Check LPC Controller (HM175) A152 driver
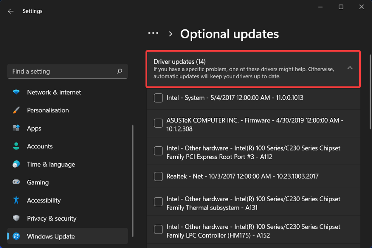This screenshot has width=372, height=248. [158, 229]
